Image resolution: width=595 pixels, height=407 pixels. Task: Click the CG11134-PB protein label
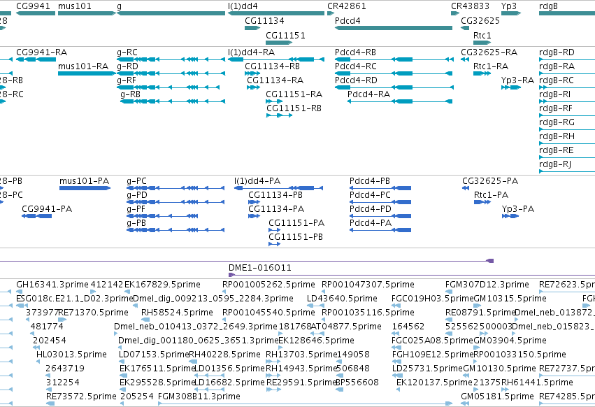point(275,195)
